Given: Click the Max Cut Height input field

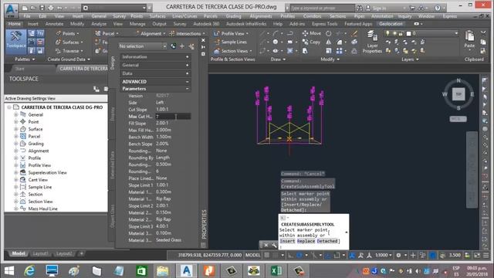Looking at the screenshot, I should pyautogui.click(x=173, y=117).
